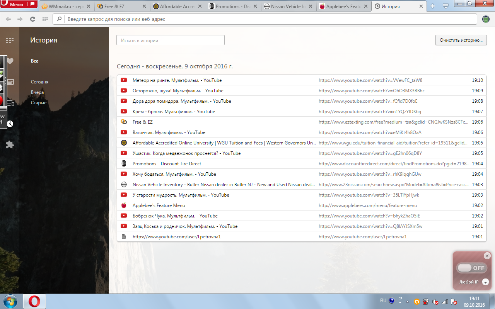Click the RU language indicator in the taskbar

click(x=383, y=301)
